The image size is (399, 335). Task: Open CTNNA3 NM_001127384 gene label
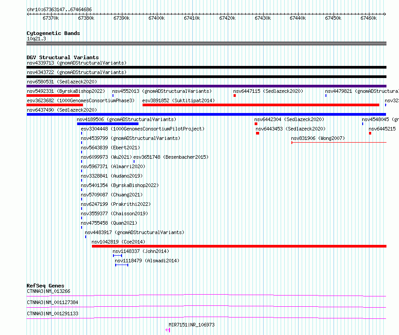point(52,302)
